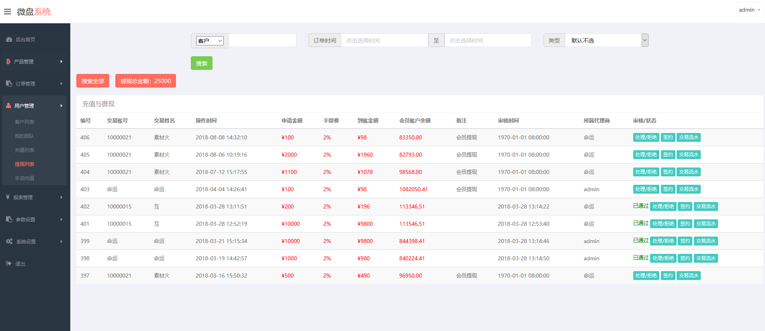Click the order start time input field
Image resolution: width=765 pixels, height=331 pixels.
pos(384,40)
